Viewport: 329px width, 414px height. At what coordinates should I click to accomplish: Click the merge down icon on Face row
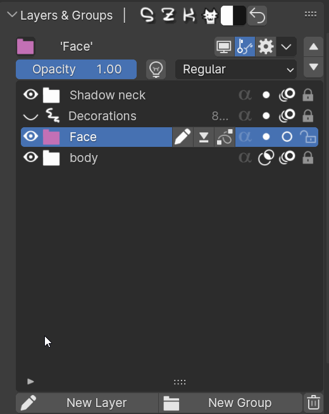click(x=204, y=137)
